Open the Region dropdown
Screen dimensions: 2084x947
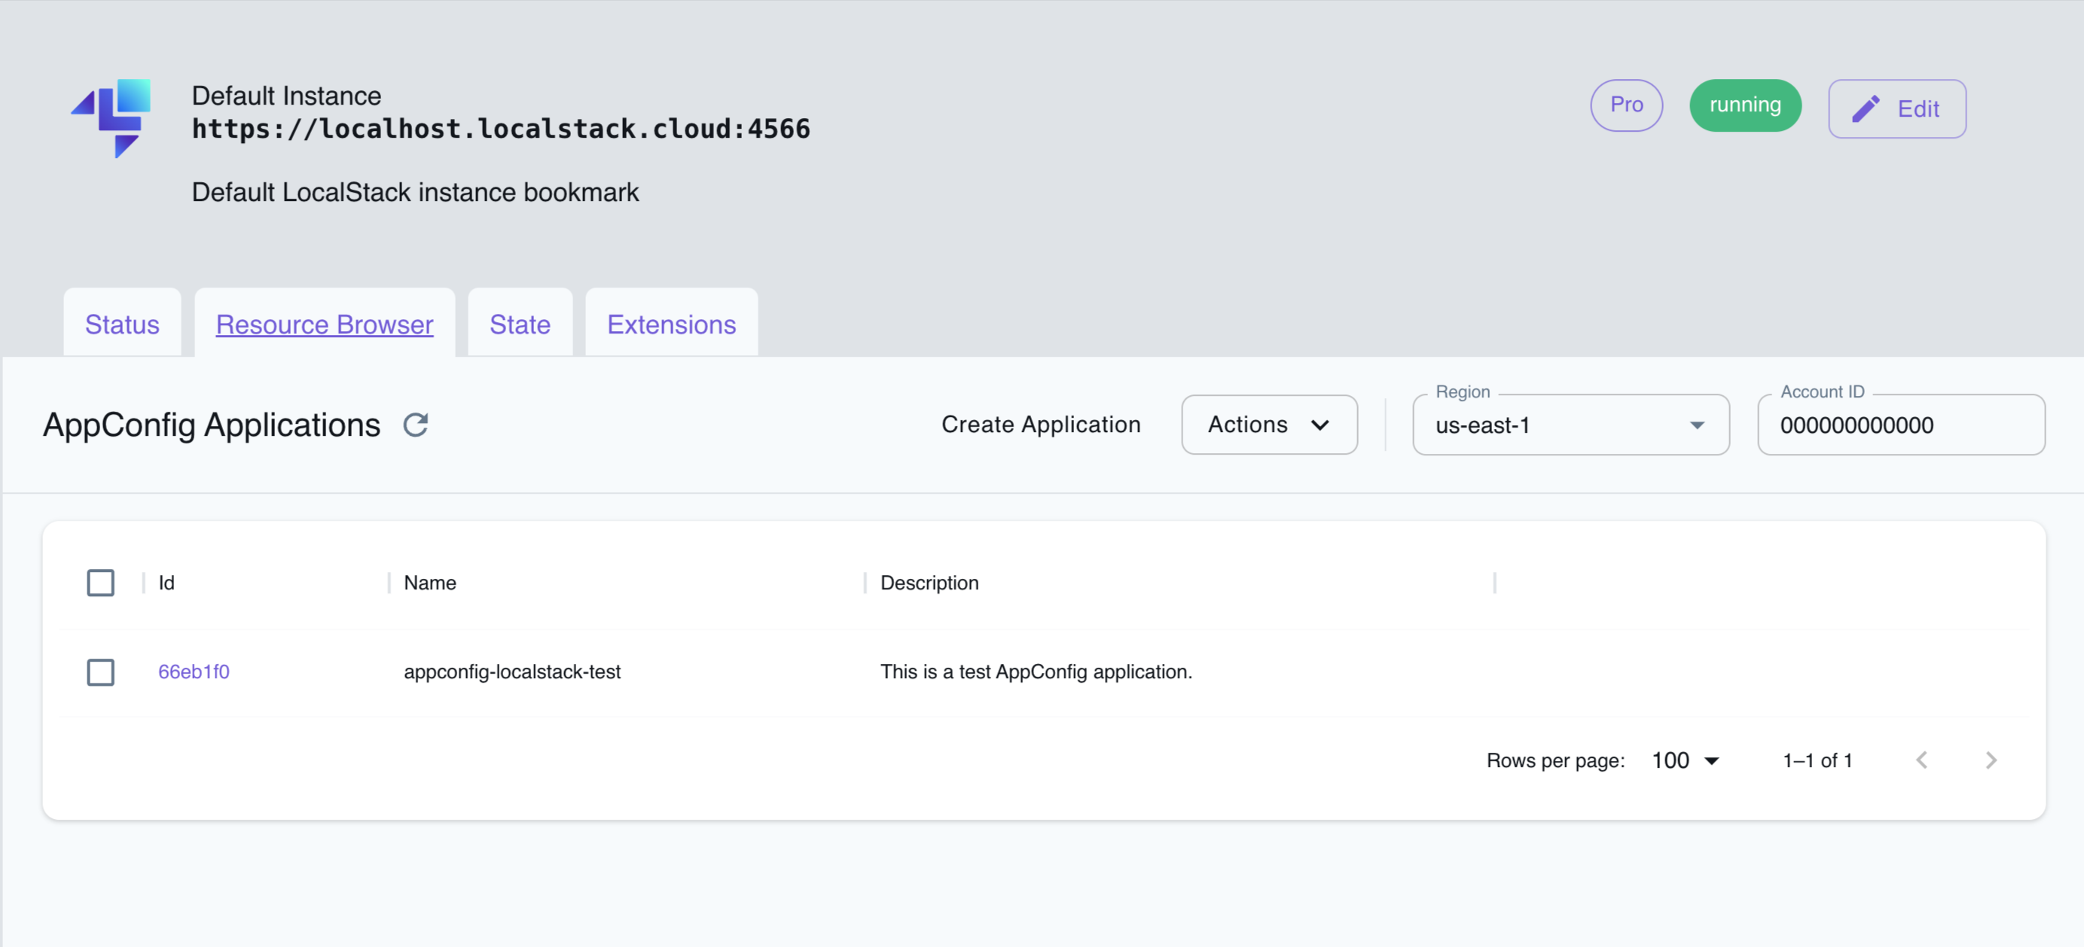point(1570,425)
